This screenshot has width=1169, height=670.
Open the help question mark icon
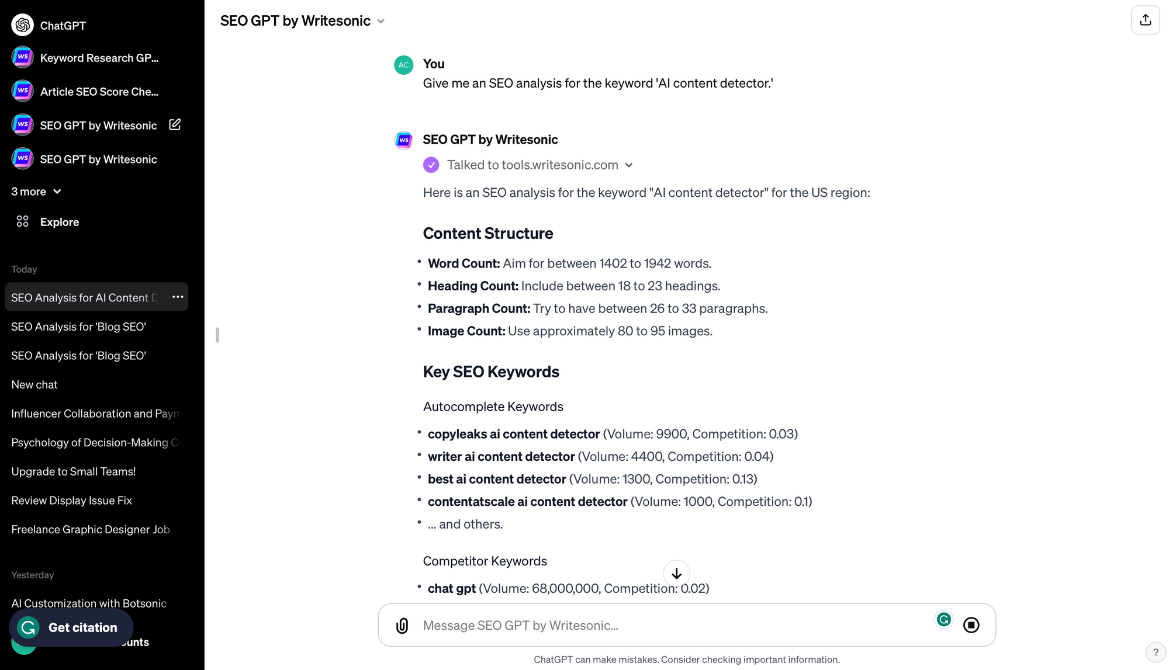point(1155,652)
